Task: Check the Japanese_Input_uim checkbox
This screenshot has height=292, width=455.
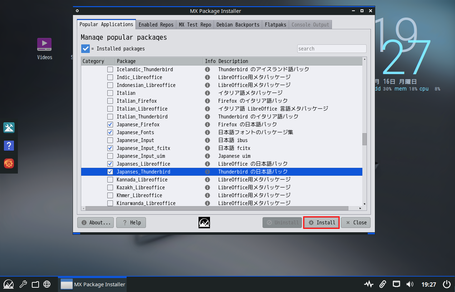Action: coord(110,156)
